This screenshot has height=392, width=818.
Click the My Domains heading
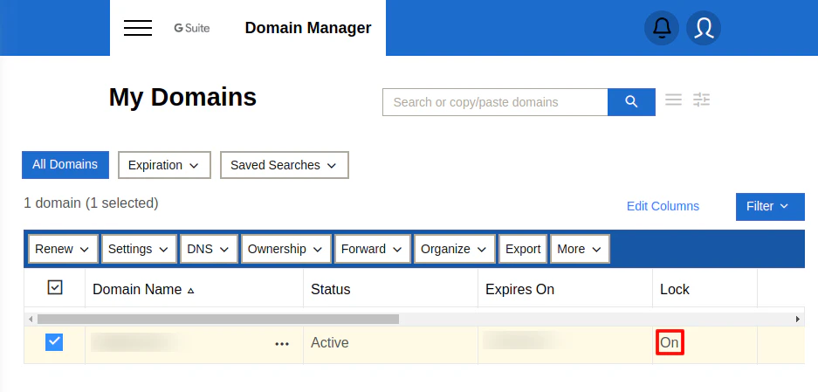point(182,98)
